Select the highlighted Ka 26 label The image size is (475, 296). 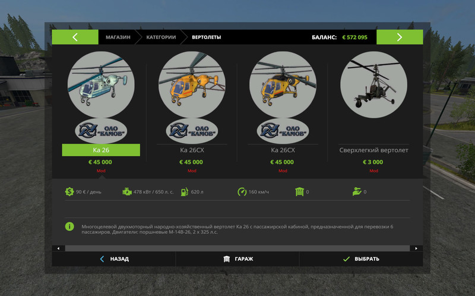pos(101,150)
